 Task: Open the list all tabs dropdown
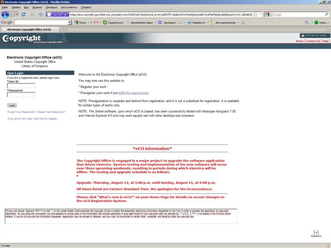point(329,29)
